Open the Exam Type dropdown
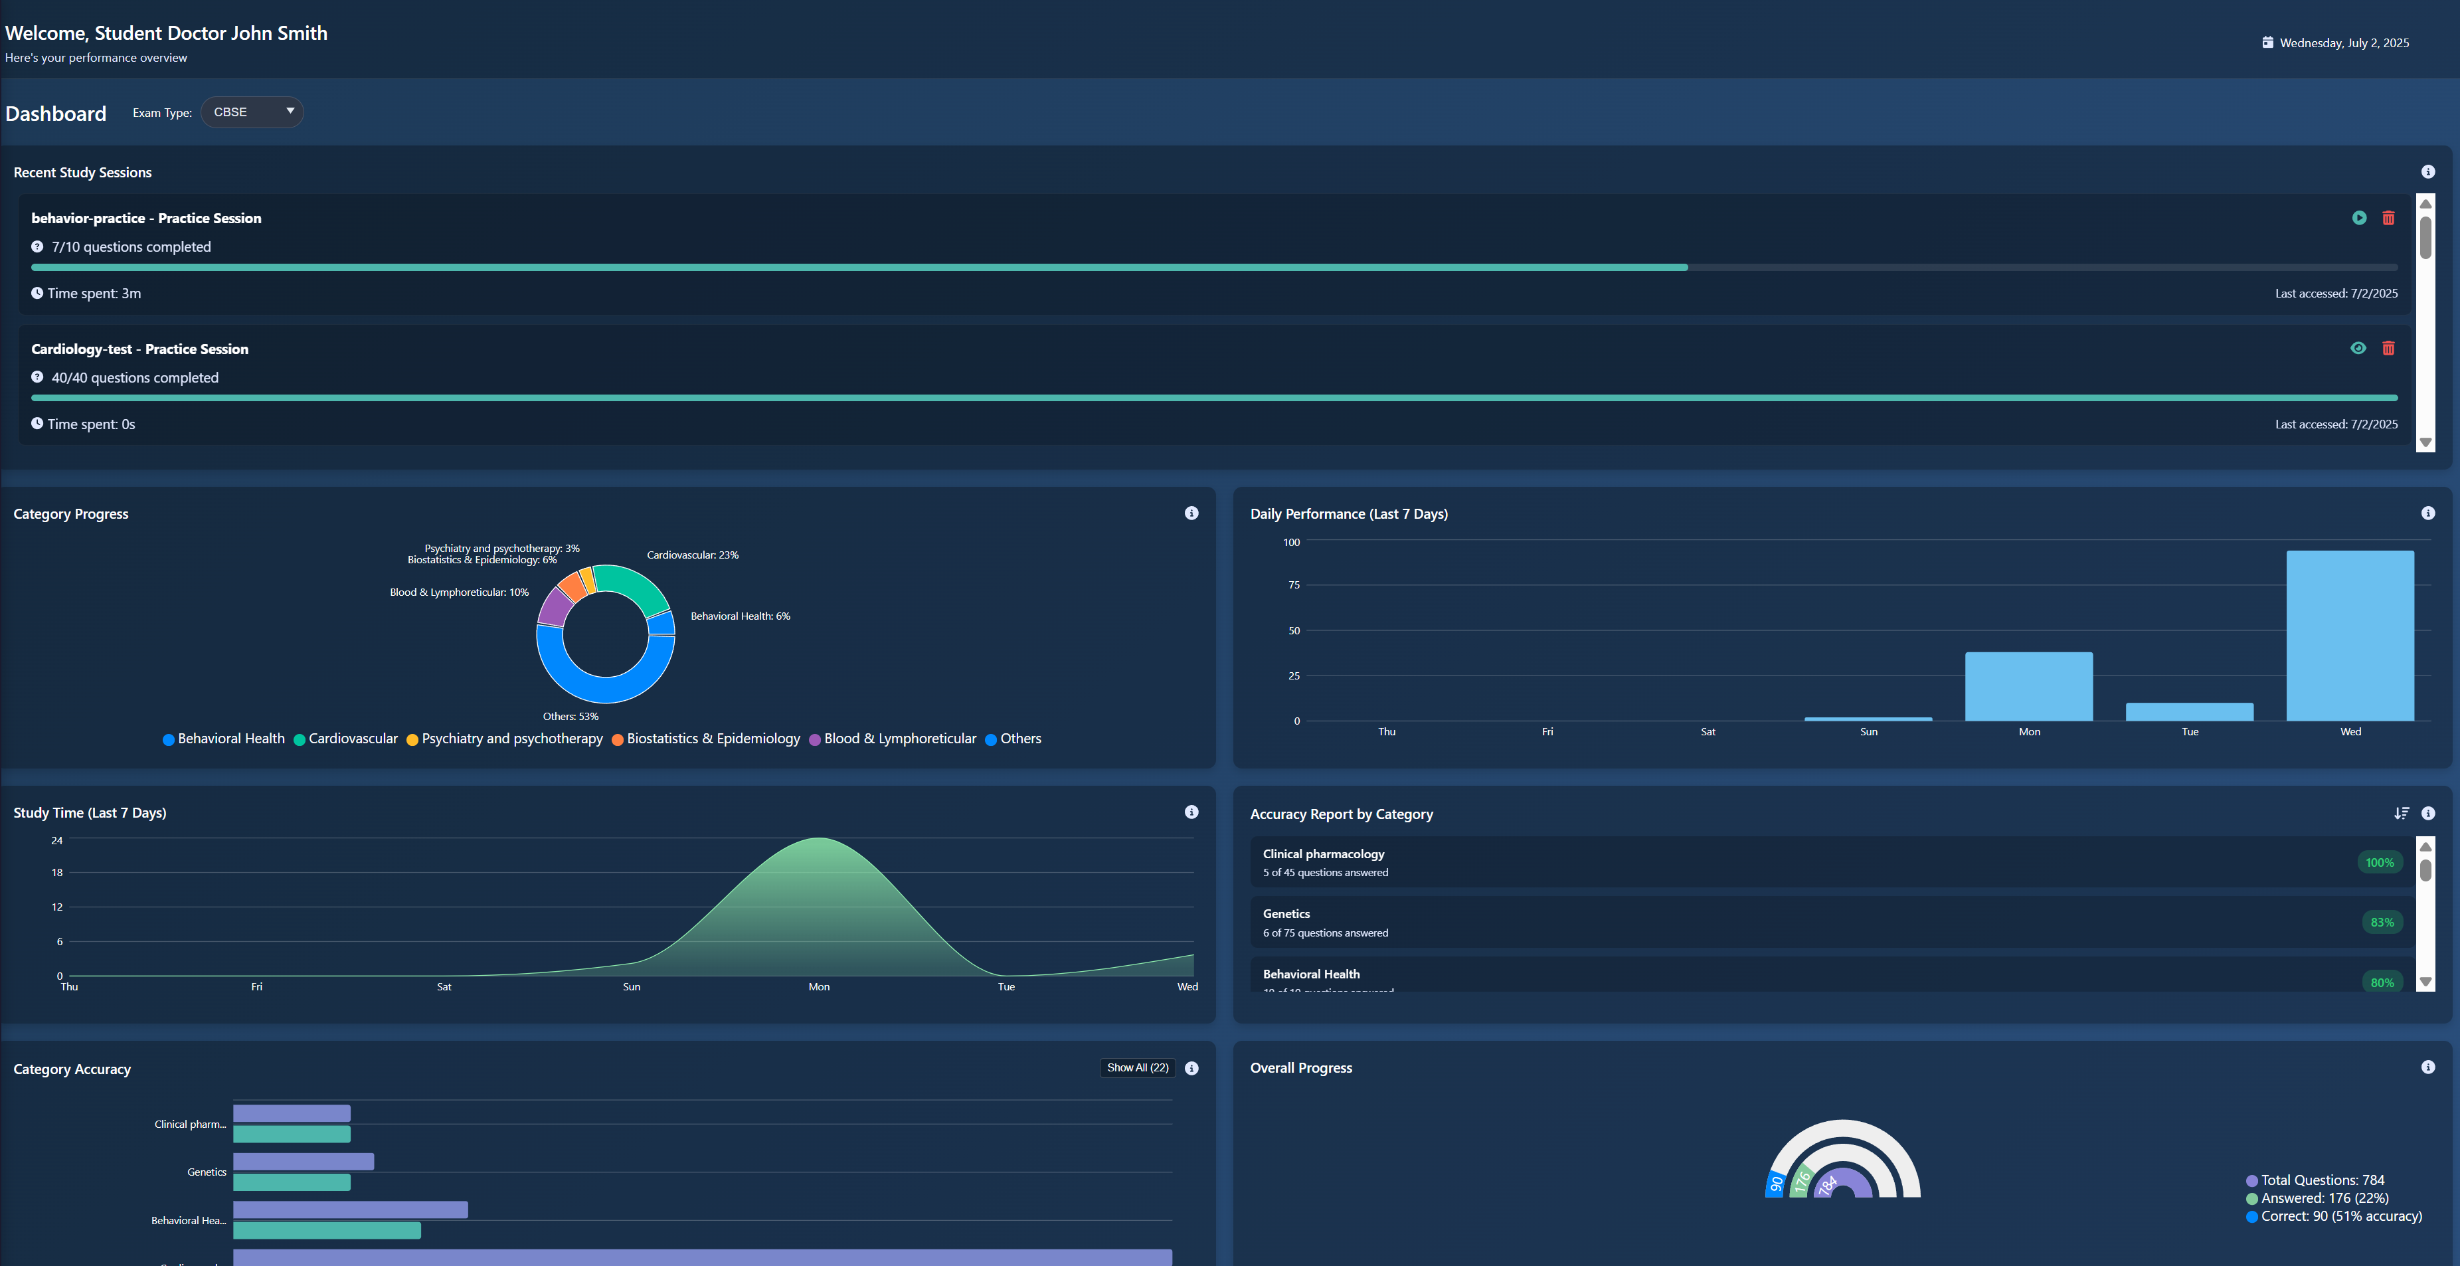2460x1266 pixels. [x=251, y=112]
